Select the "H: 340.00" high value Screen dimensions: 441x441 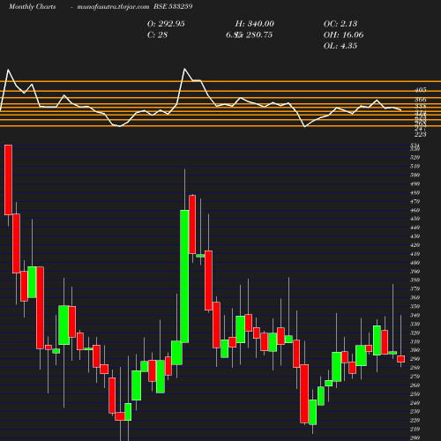[x=255, y=24]
